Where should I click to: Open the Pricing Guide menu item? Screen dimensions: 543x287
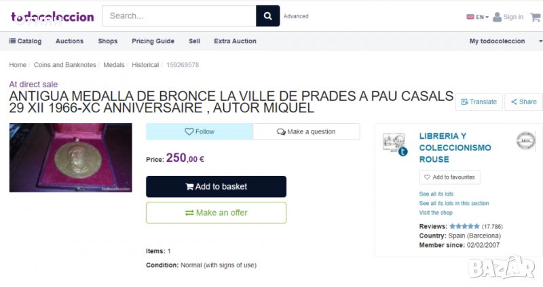coord(153,41)
